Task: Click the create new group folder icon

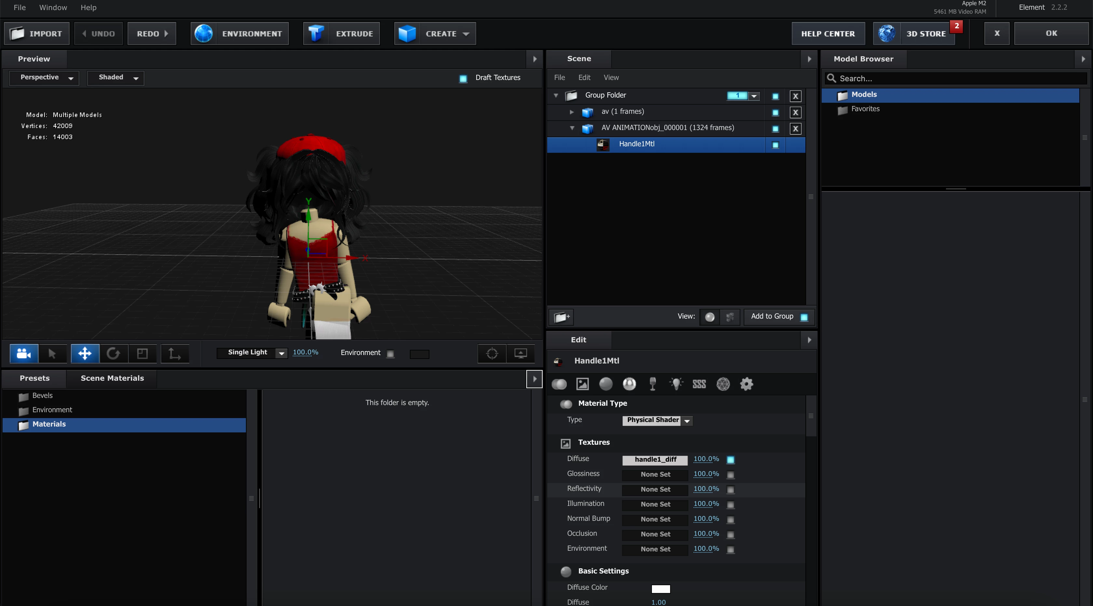Action: (x=561, y=317)
